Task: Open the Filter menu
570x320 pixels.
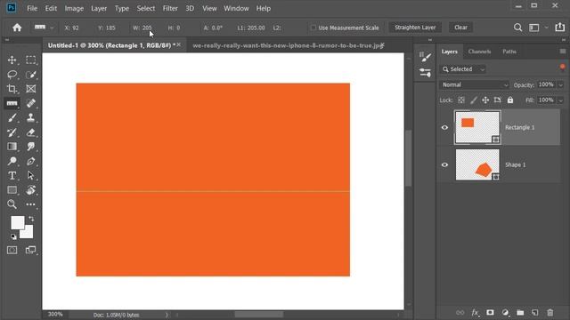Action: 170,8
